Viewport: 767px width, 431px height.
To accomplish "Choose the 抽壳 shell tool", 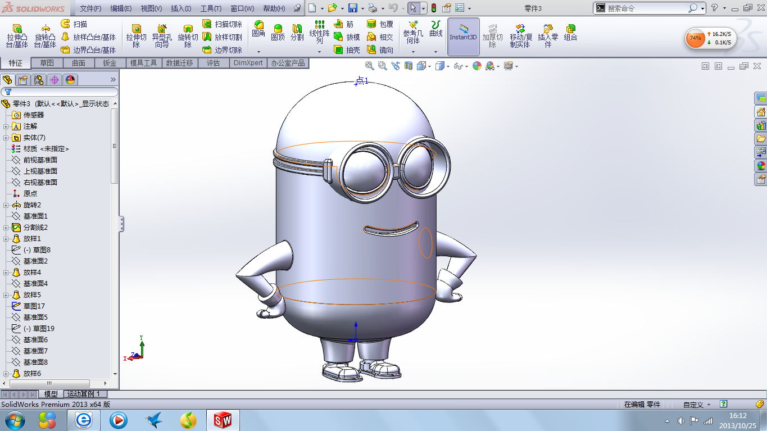I will [x=346, y=50].
